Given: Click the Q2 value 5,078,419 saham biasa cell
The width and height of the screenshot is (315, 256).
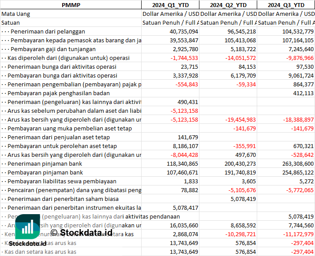Looking at the screenshot, I should coord(228,199).
